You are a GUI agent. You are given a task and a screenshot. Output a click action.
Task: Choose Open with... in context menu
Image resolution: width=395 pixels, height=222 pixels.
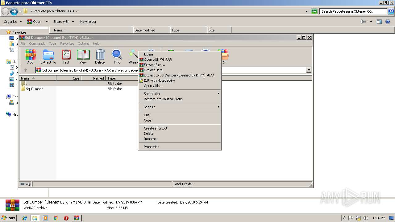[180, 86]
